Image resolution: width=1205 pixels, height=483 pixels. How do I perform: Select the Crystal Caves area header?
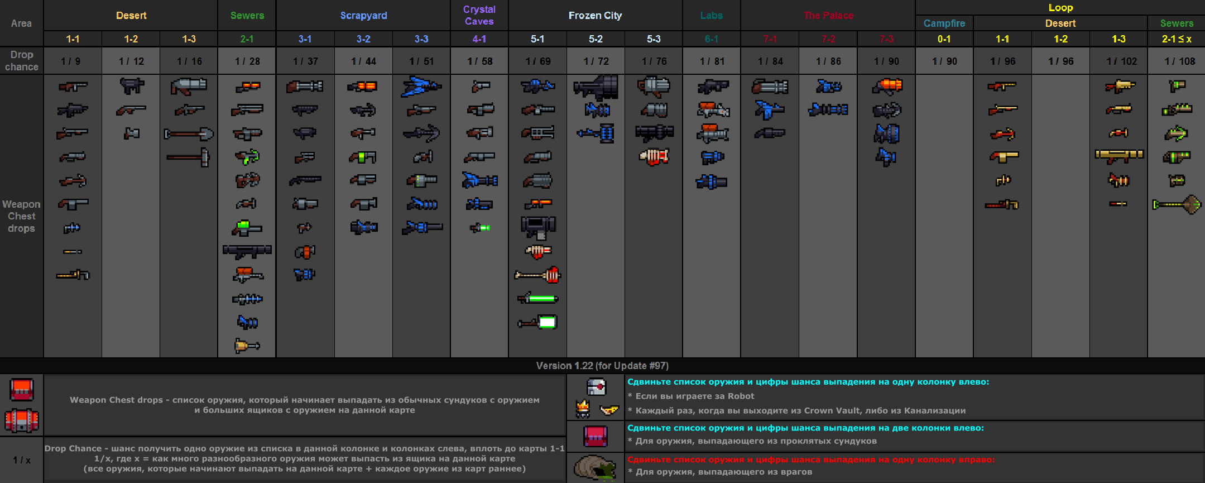coord(479,16)
